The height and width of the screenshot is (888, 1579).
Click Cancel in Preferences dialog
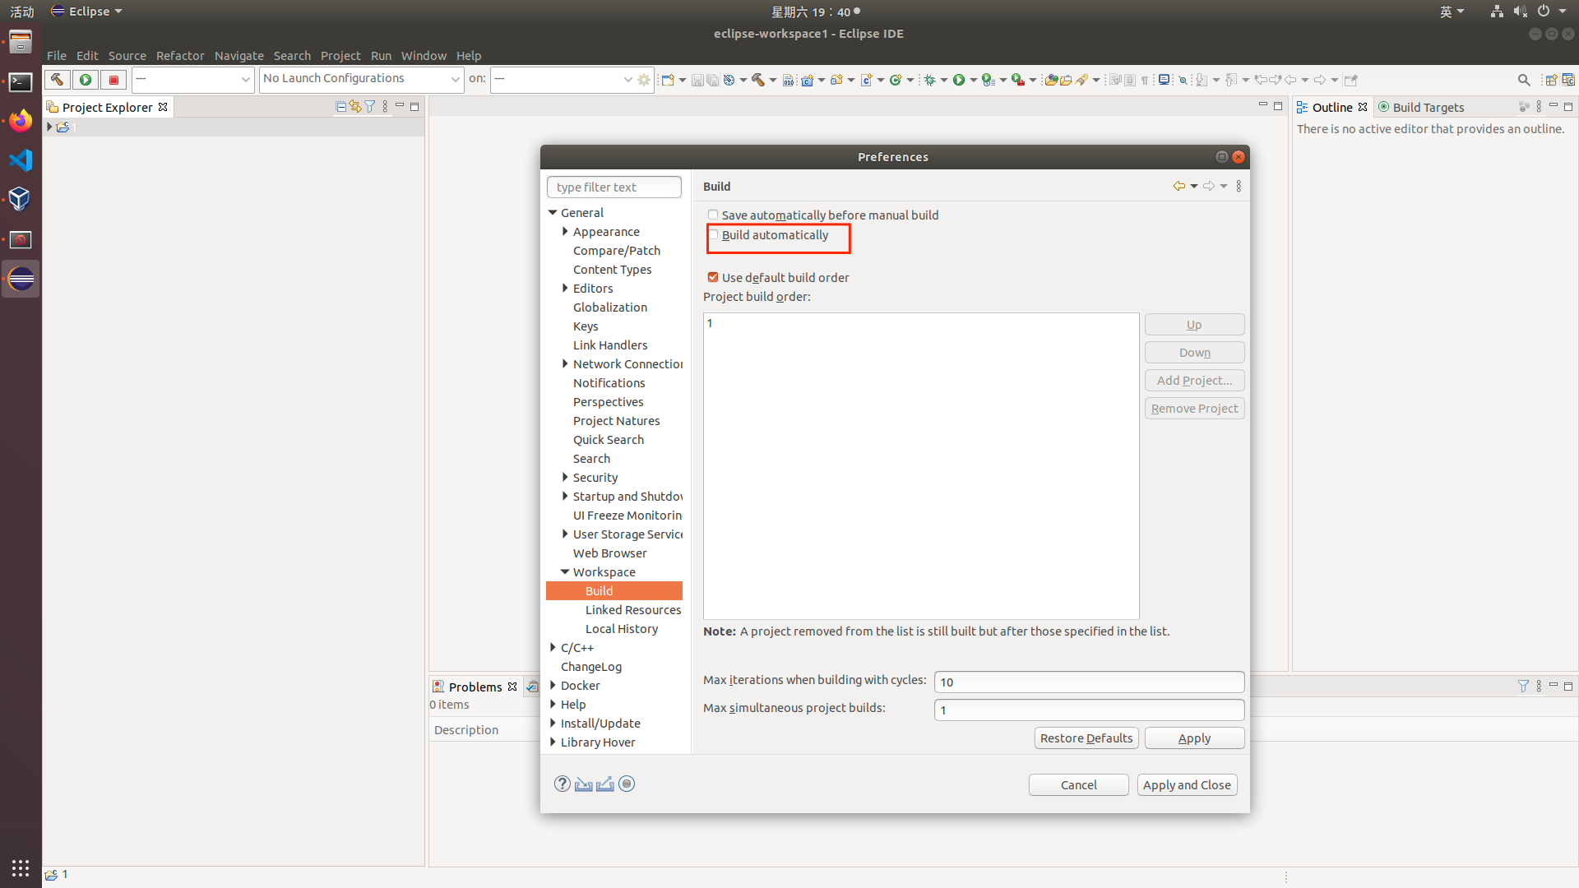(1078, 785)
